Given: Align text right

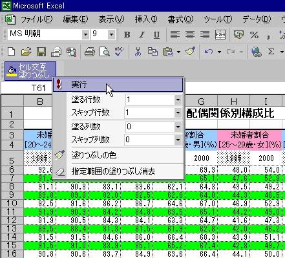Looking at the screenshot, I should tap(205, 35).
